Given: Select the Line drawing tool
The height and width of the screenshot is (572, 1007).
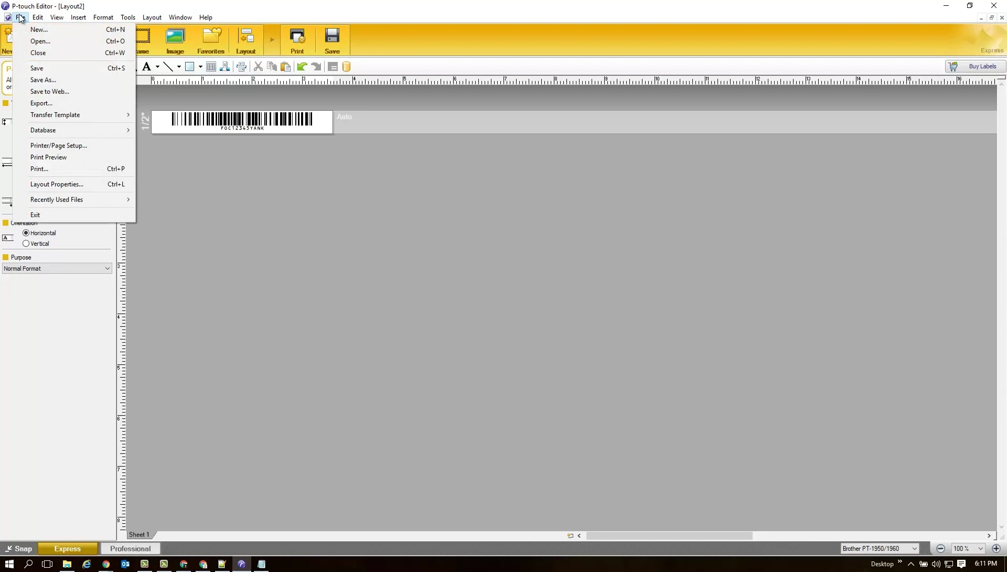Looking at the screenshot, I should click(x=168, y=67).
